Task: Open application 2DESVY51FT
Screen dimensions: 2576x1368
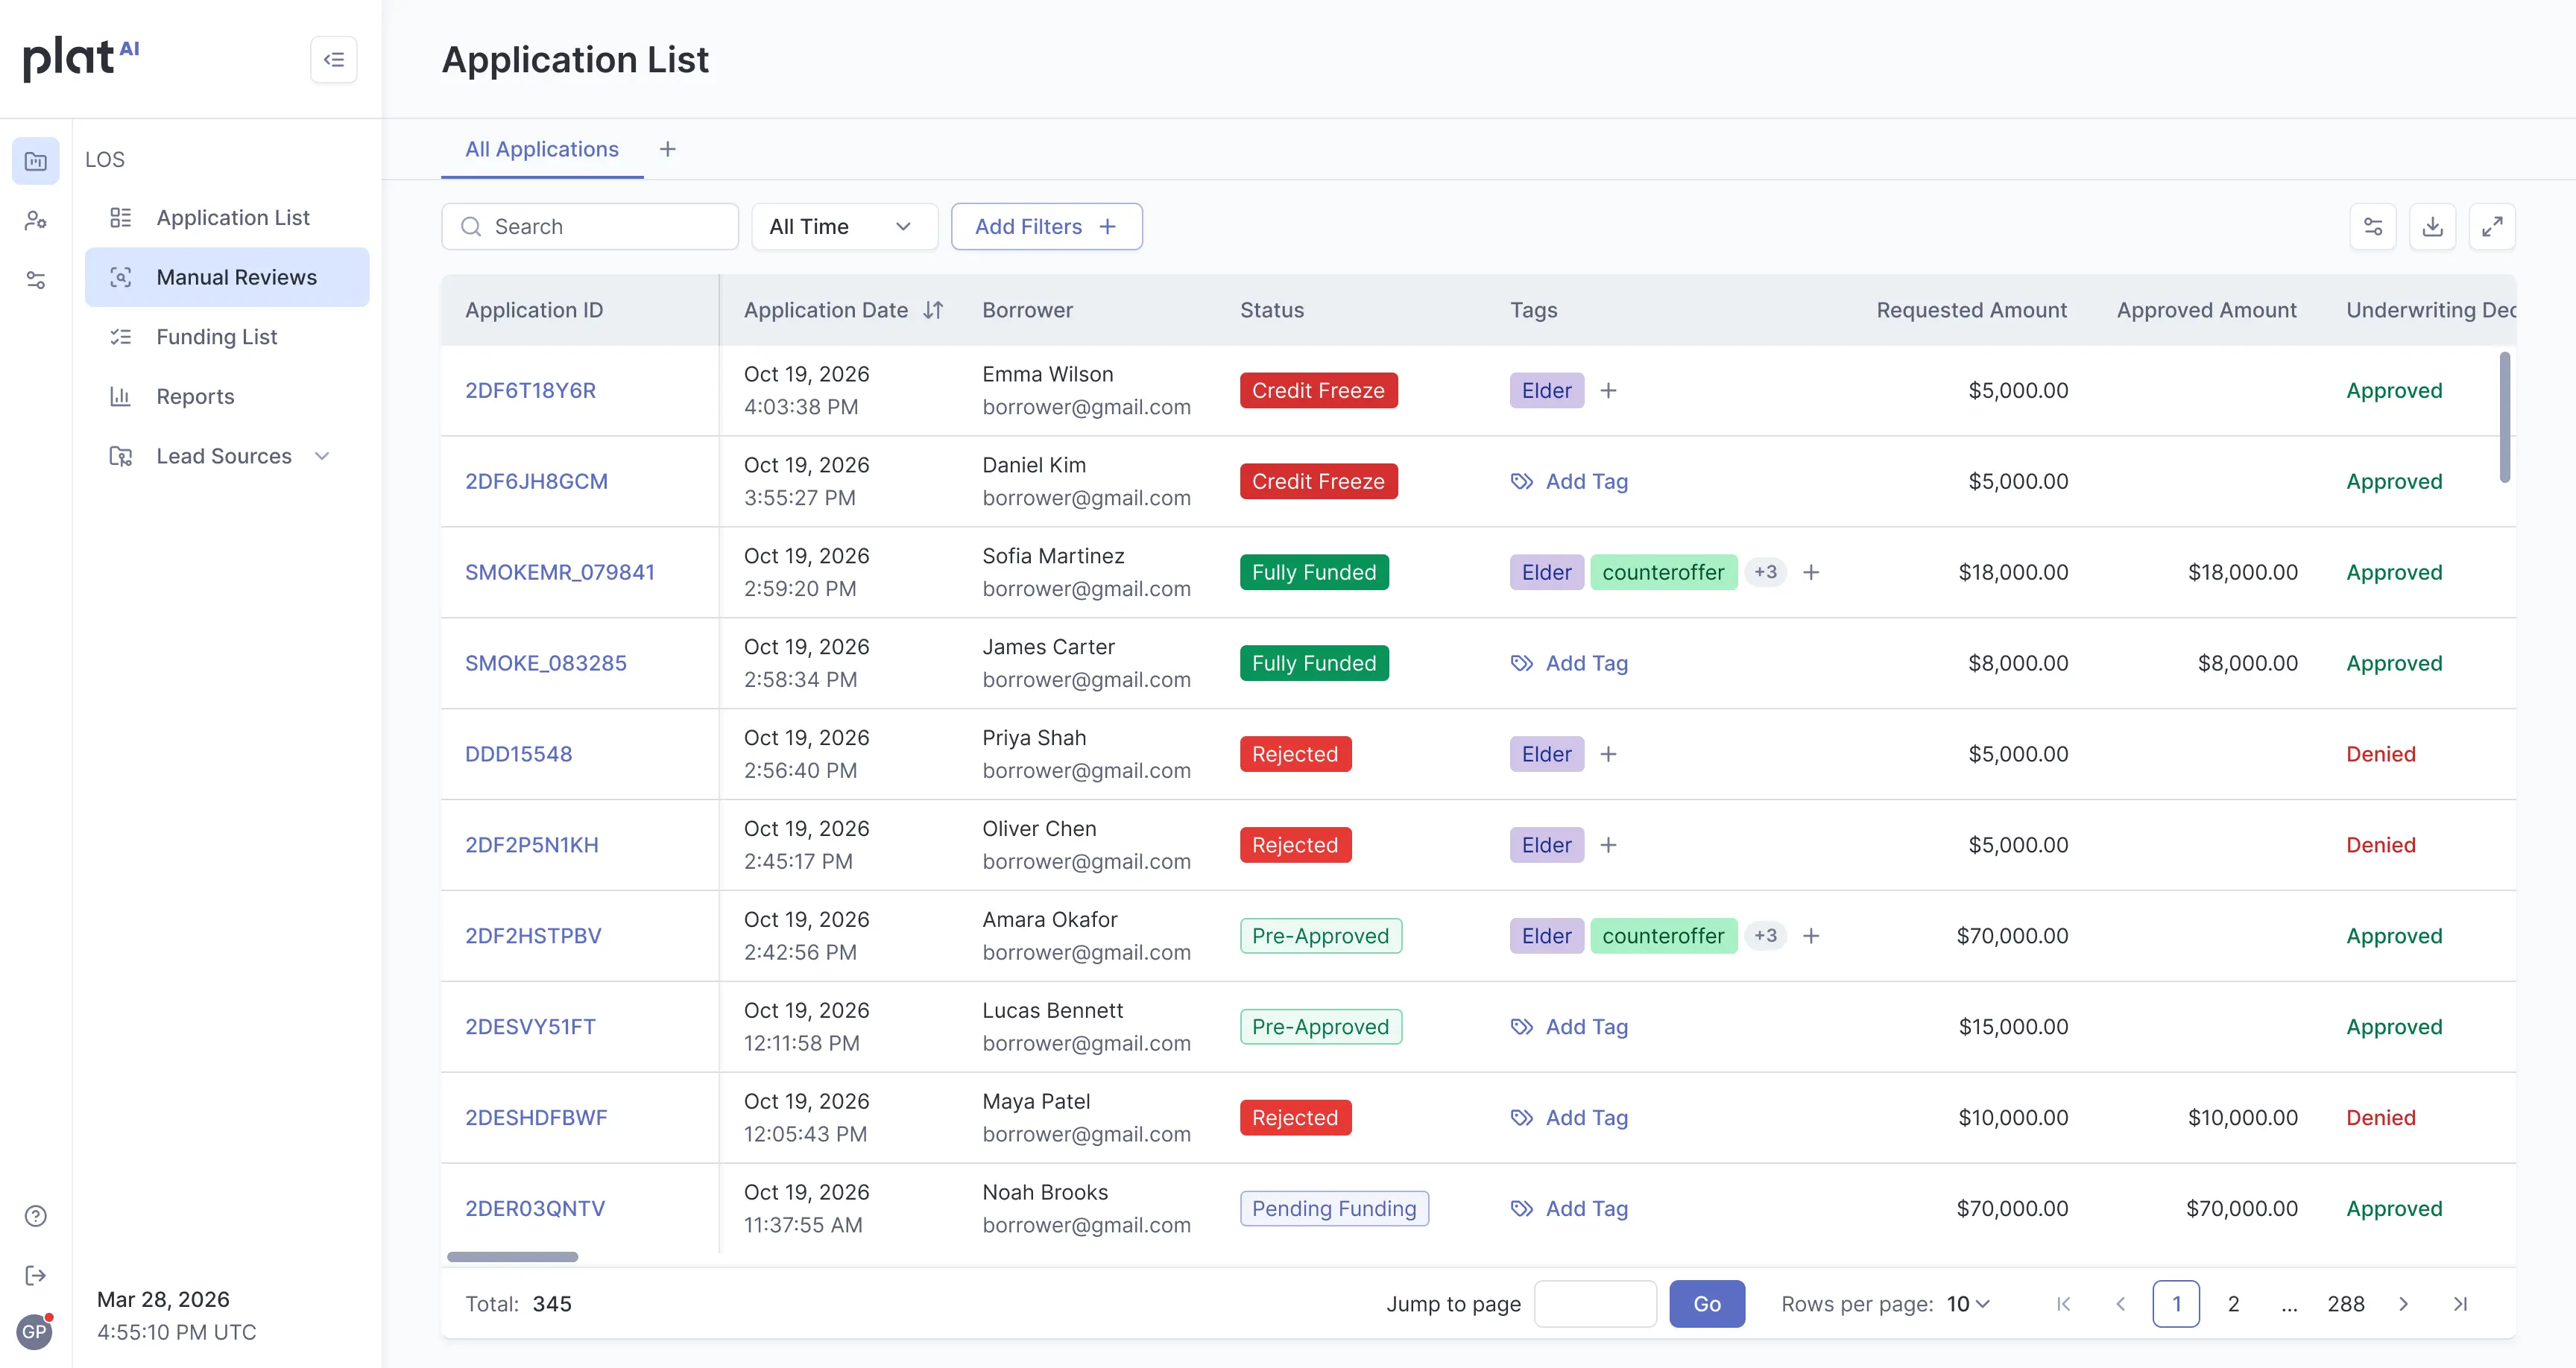Action: click(x=530, y=1027)
